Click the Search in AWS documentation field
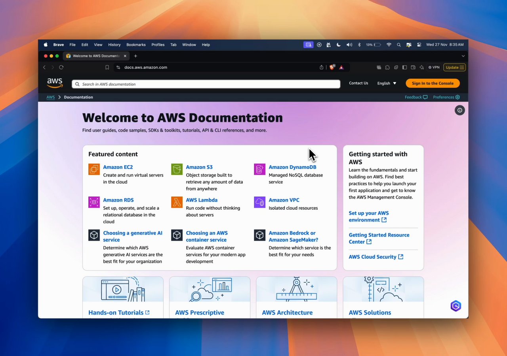The image size is (507, 356). click(206, 84)
